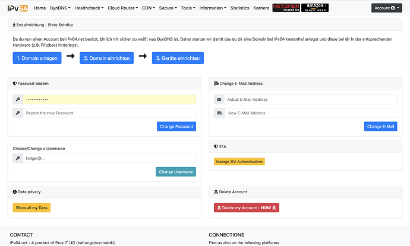Image resolution: width=410 pixels, height=246 pixels.
Task: Open the Karriere menu item
Action: pos(263,8)
